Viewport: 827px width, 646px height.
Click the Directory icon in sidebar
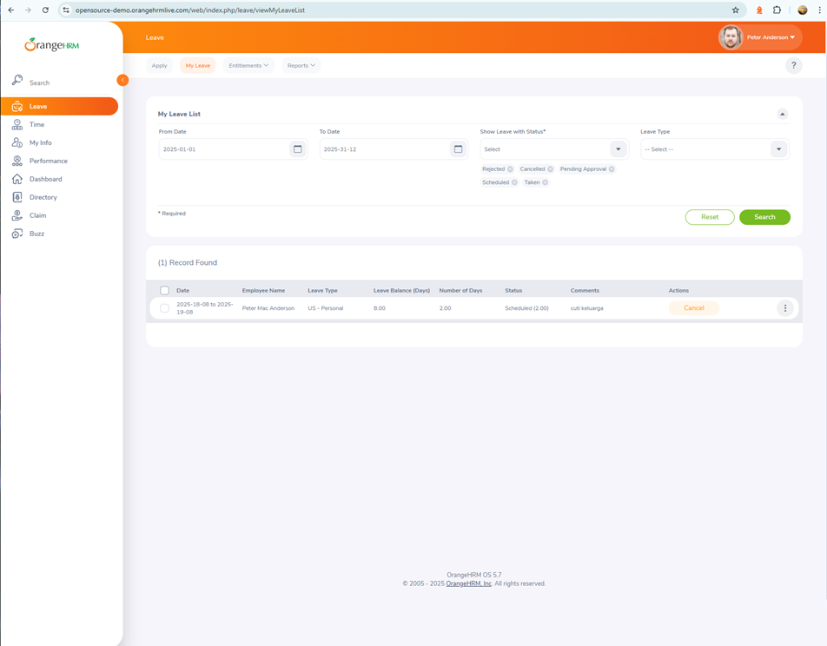coord(17,197)
